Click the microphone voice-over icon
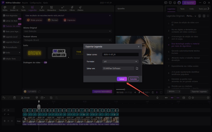The height and width of the screenshot is (132, 212). click(157, 98)
